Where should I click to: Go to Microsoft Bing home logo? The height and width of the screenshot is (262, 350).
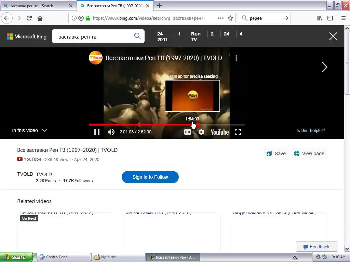[27, 37]
